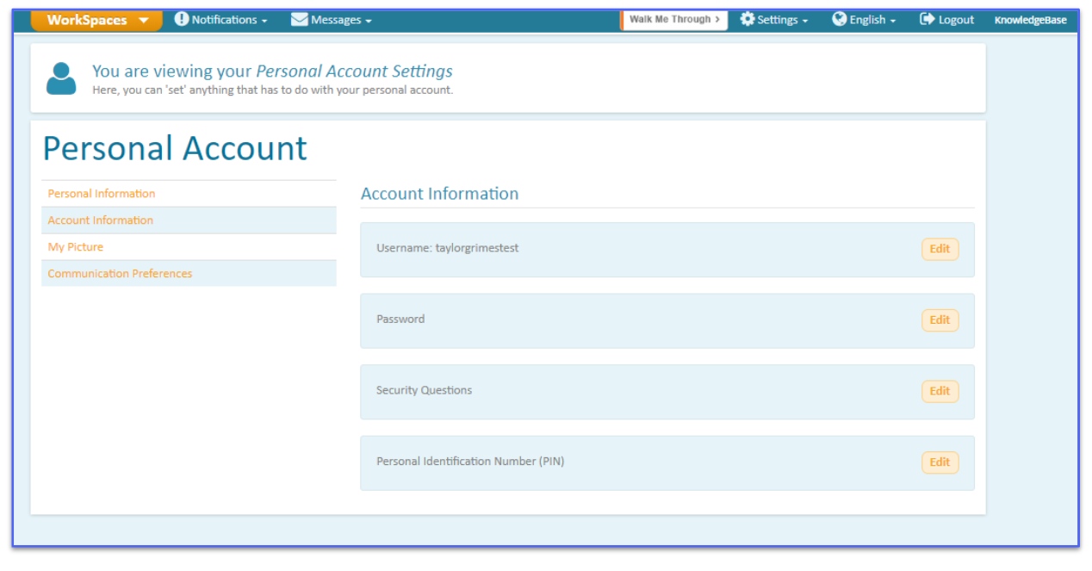Edit the Personal Identification Number (PIN)
1092x571 pixels.
[x=940, y=462]
